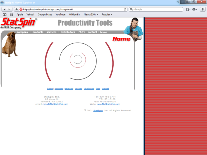Click the 781-551-0100 phone number
207x155 pixels.
[x=107, y=99]
